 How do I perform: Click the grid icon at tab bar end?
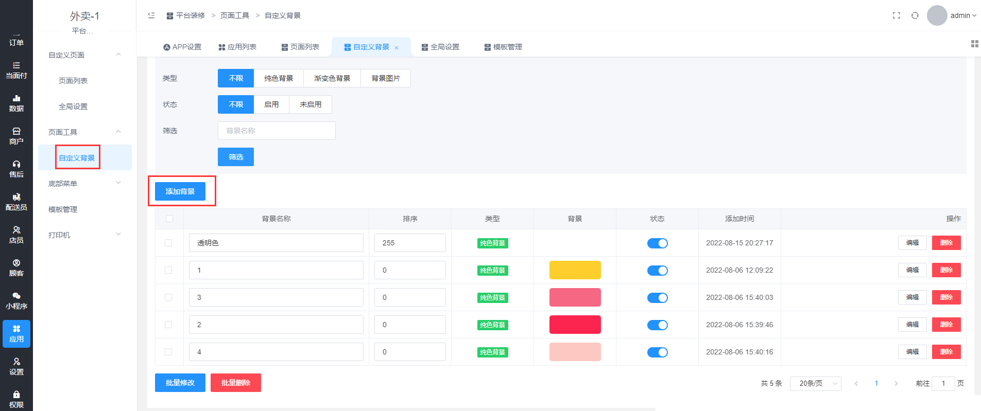tap(975, 44)
